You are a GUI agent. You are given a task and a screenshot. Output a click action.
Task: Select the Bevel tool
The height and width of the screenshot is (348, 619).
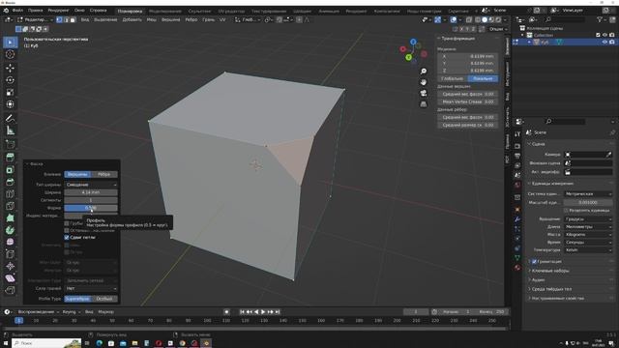click(x=11, y=182)
